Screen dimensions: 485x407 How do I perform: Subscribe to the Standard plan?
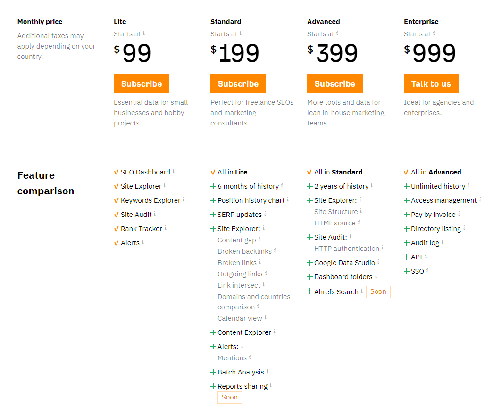click(238, 83)
